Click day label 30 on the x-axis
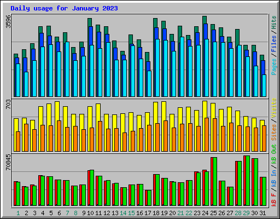The image size is (280, 219). point(254,213)
